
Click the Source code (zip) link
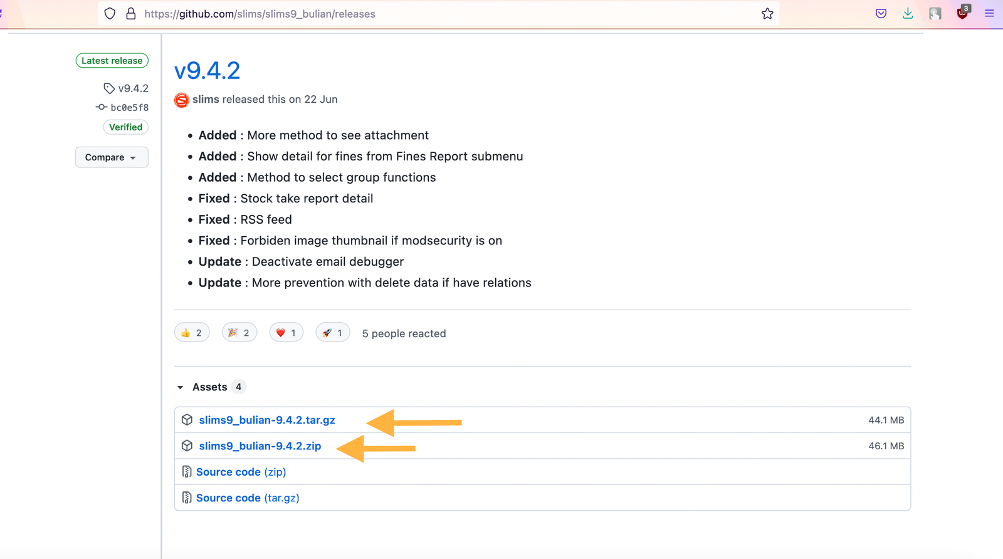click(241, 472)
